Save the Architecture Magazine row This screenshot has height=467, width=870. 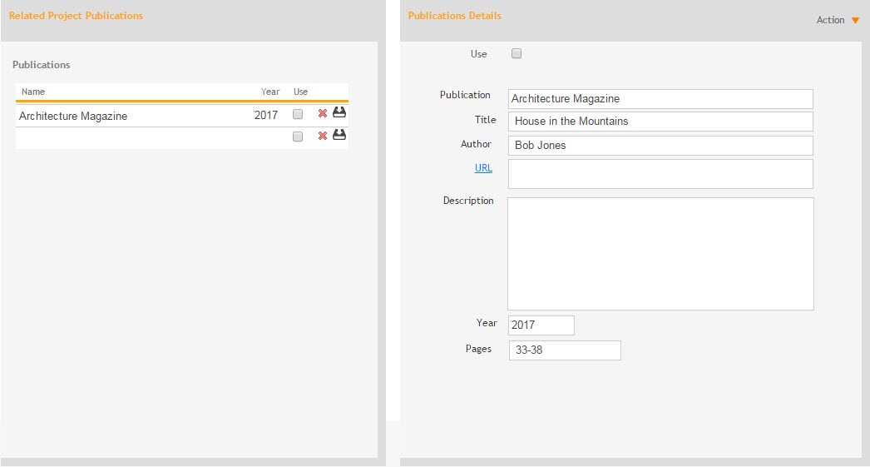coord(339,113)
